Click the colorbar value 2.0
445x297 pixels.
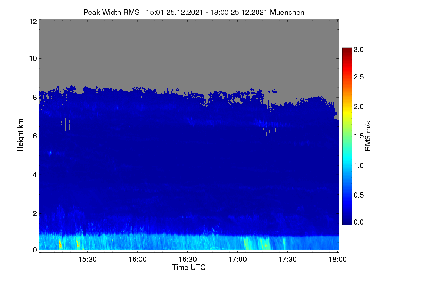[358, 107]
